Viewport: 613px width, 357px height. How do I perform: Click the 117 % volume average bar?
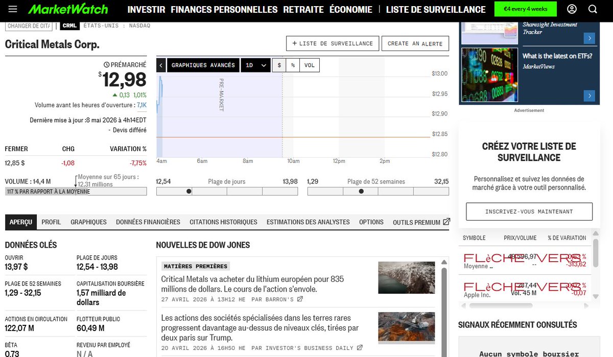coord(76,192)
